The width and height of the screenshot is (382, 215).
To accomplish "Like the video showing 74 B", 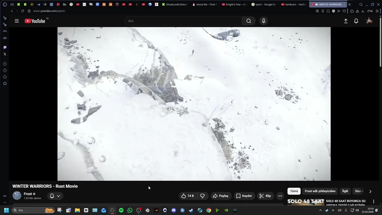I will tap(187, 196).
